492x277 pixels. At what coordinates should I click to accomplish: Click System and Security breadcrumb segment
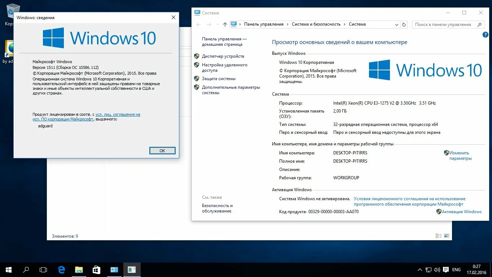[316, 24]
